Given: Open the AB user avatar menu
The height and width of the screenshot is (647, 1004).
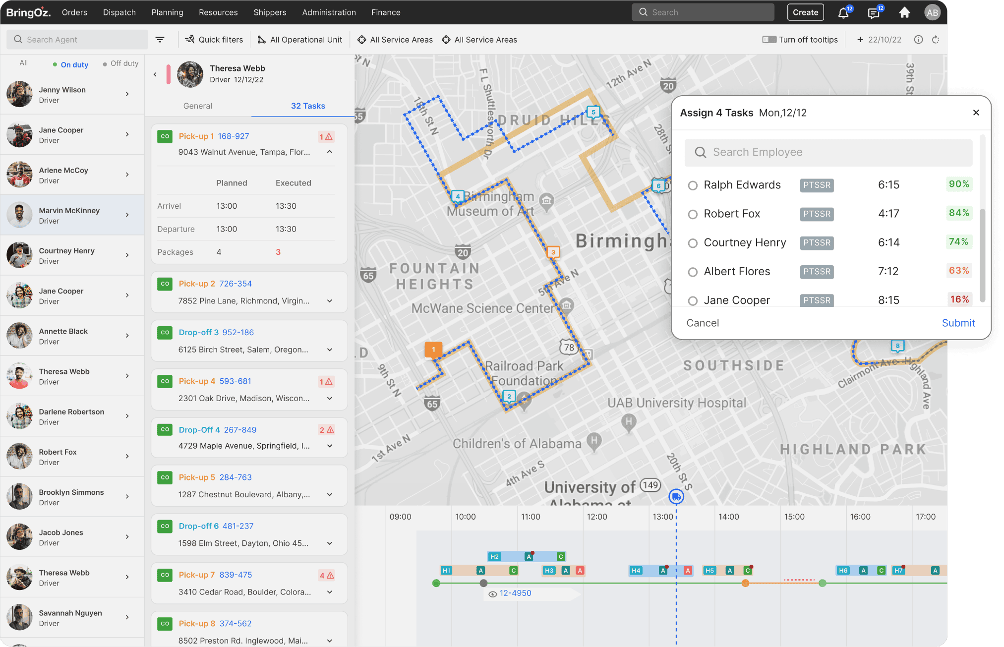Looking at the screenshot, I should 932,12.
